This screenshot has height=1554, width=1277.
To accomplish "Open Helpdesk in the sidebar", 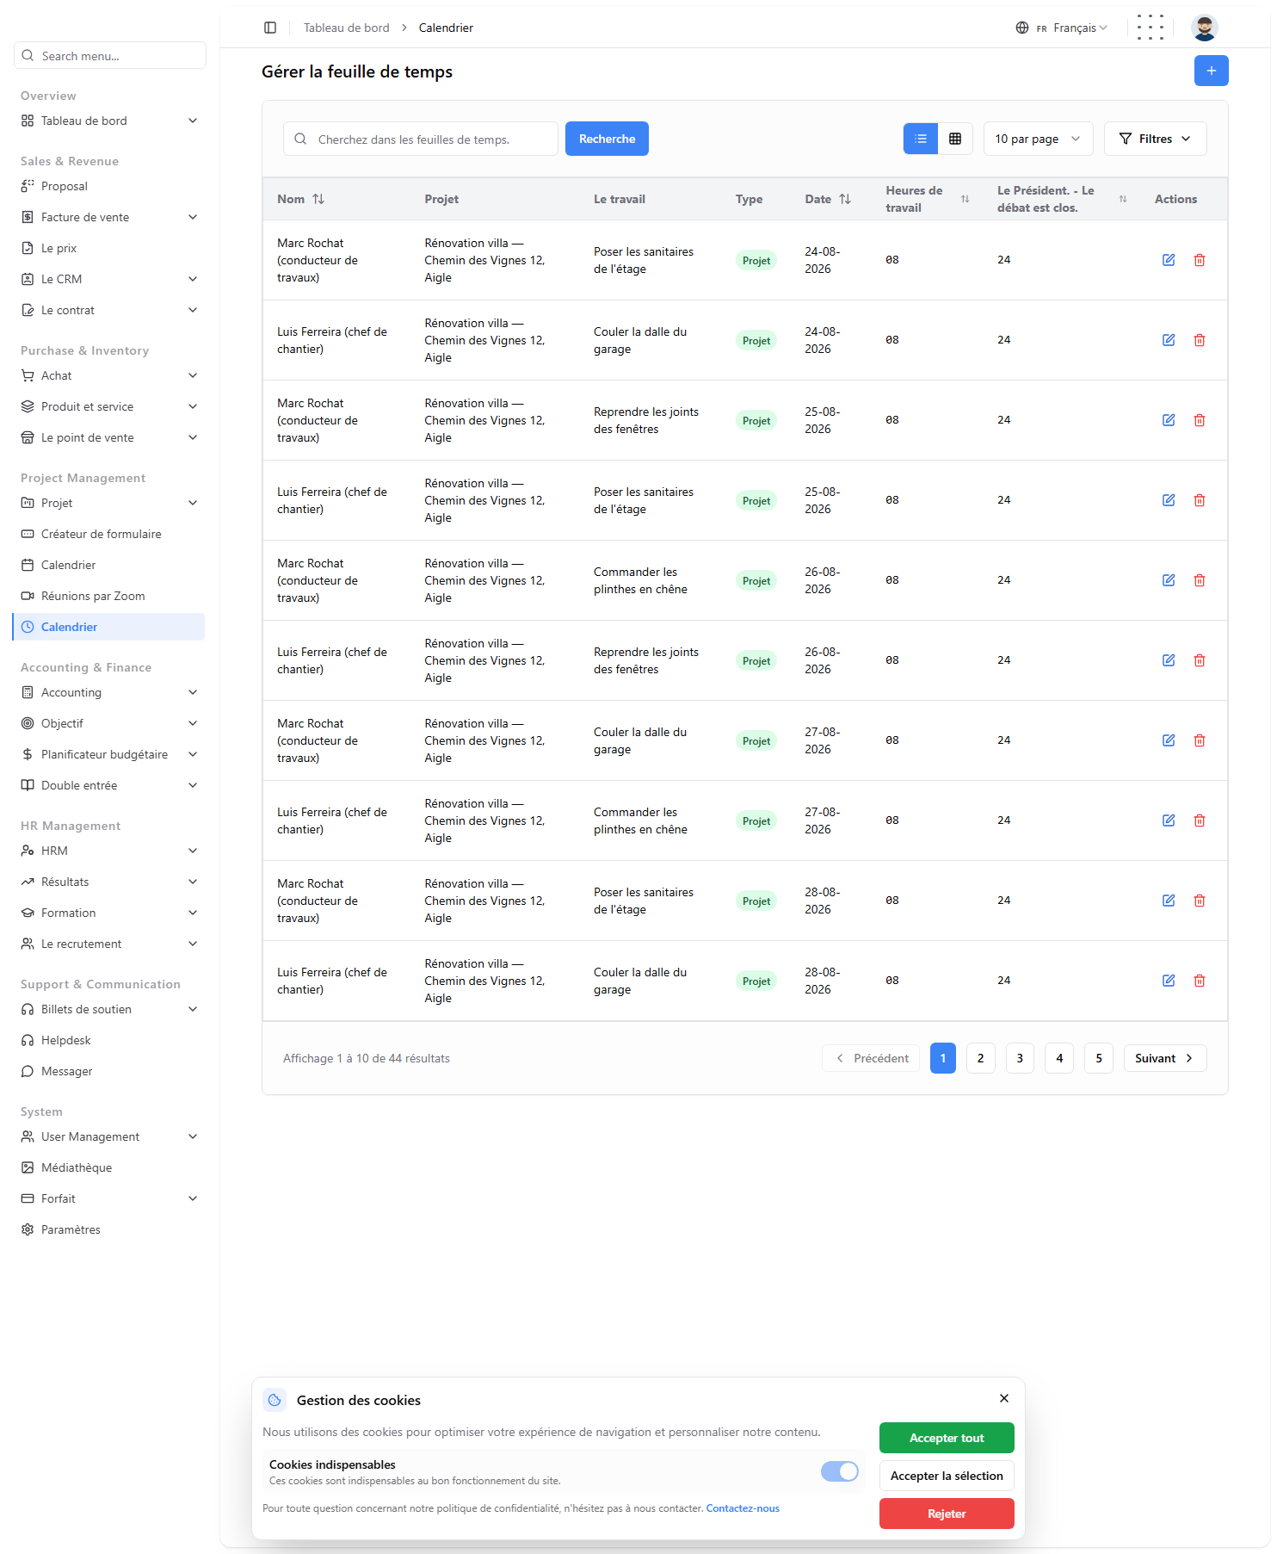I will [x=109, y=1040].
